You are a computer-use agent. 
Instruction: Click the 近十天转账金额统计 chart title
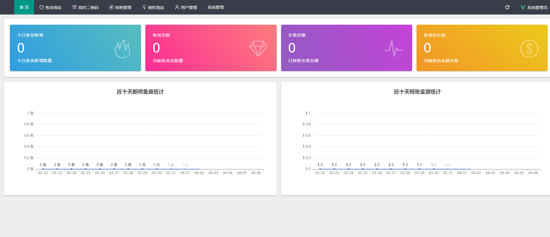[x=417, y=92]
